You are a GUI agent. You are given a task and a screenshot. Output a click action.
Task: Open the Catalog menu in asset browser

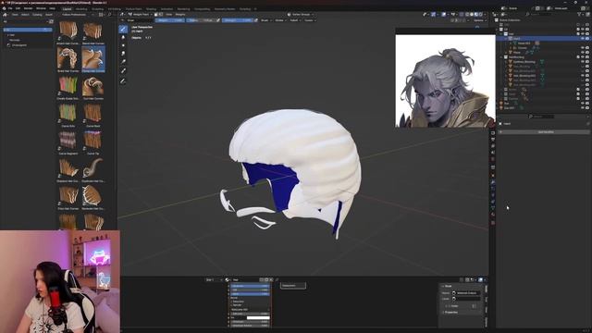37,15
